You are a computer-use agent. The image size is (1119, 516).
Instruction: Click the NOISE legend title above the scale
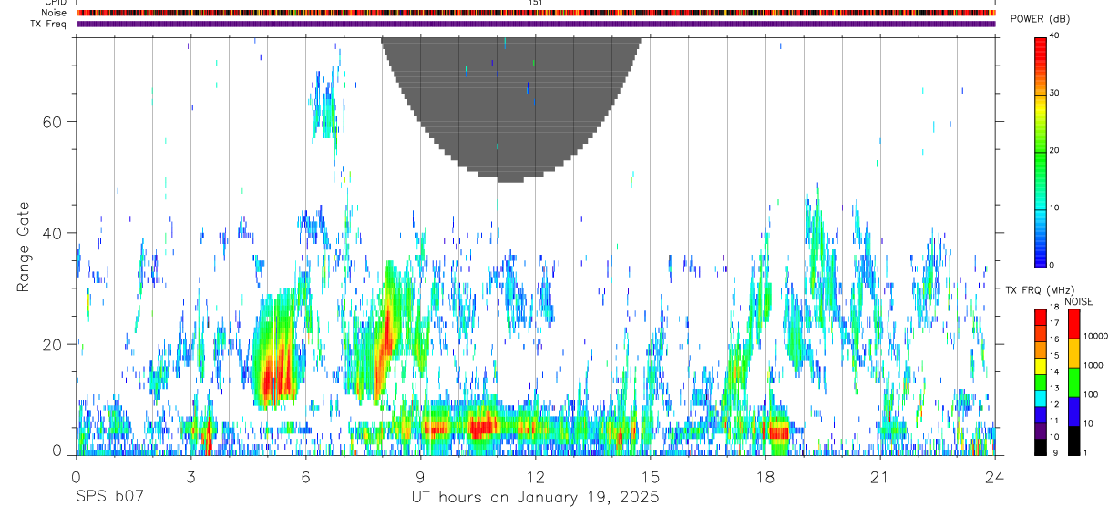pyautogui.click(x=1079, y=301)
